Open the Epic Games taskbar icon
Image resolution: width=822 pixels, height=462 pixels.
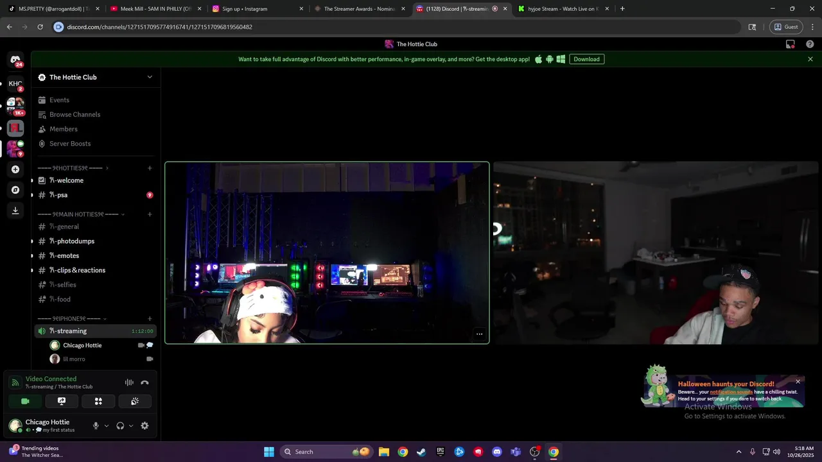pyautogui.click(x=441, y=452)
